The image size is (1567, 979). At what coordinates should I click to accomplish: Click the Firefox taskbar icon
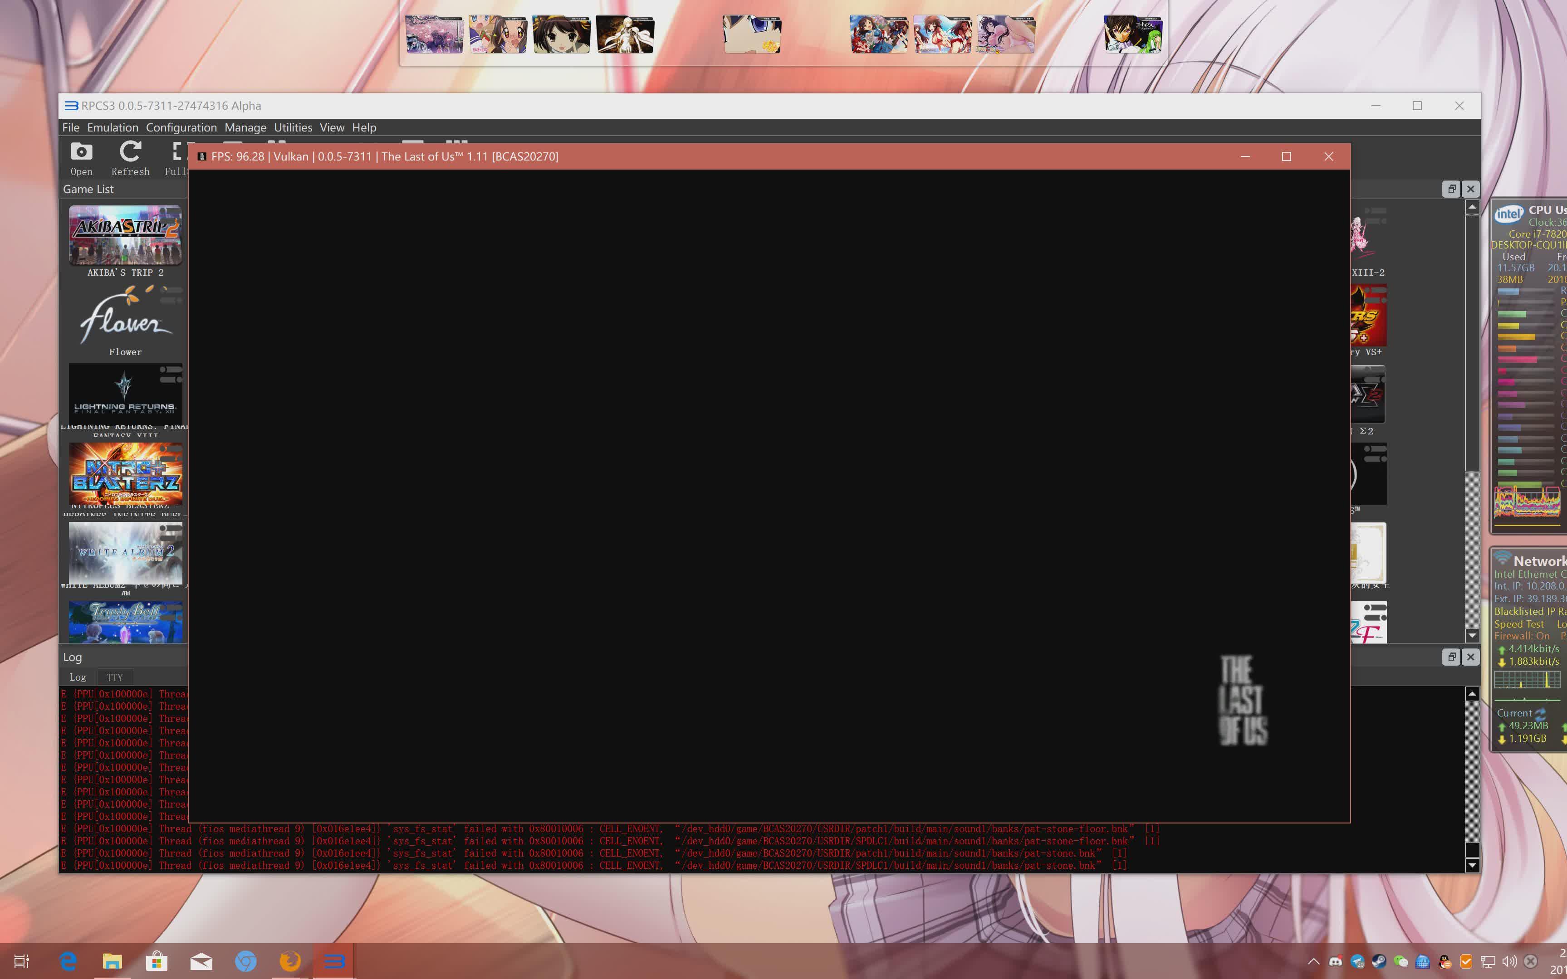[289, 961]
